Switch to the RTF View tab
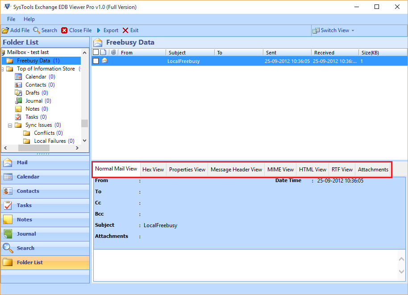 tap(342, 170)
